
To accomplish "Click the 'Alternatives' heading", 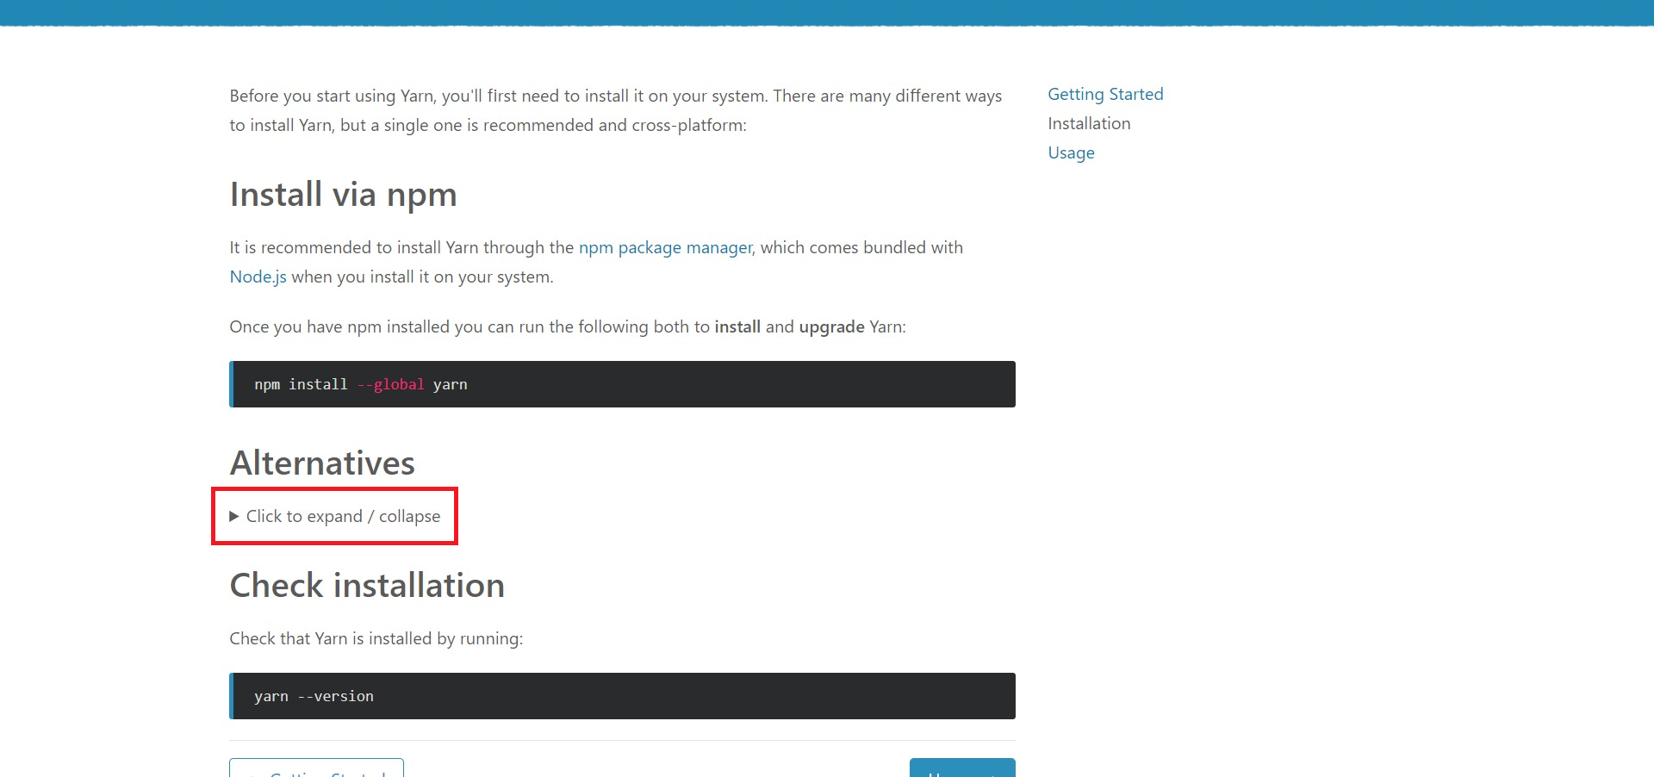I will tap(322, 463).
